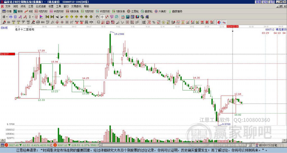
Task: Select the zigzag wave line tool
Action: click(x=122, y=22)
